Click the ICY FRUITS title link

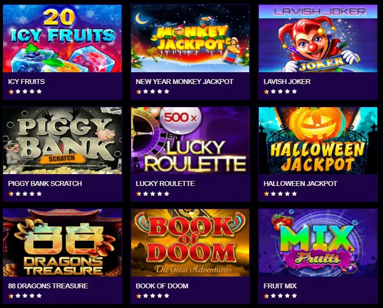[26, 82]
